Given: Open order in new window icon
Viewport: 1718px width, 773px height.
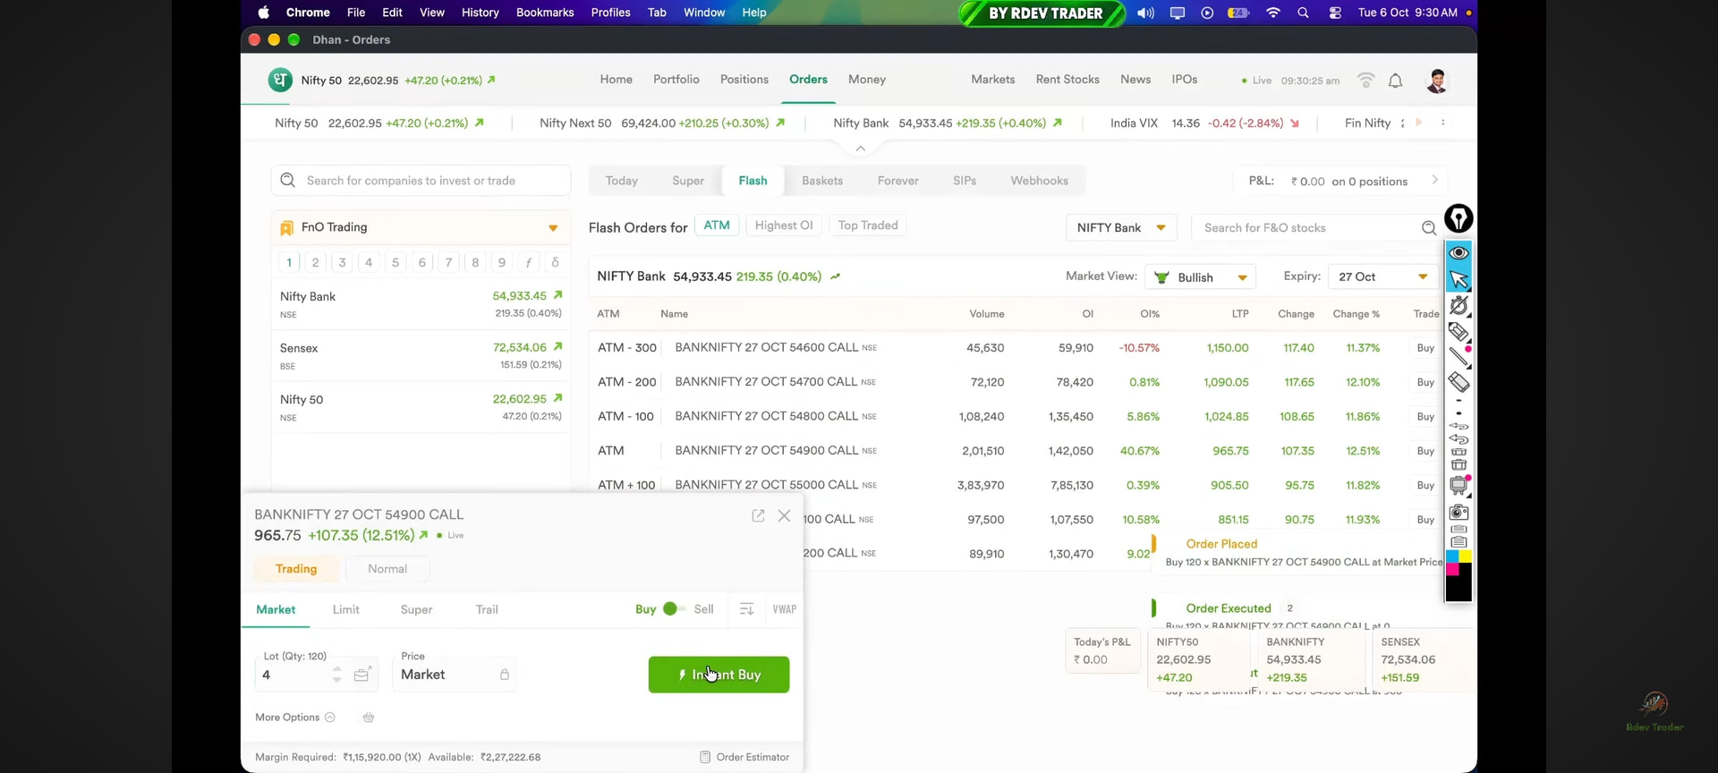Looking at the screenshot, I should [x=758, y=515].
